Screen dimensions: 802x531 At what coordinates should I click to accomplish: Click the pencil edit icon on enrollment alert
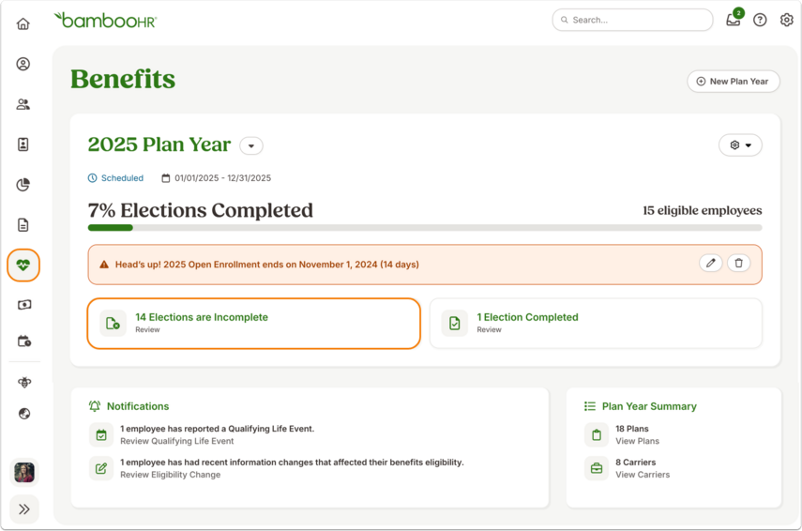pos(710,263)
